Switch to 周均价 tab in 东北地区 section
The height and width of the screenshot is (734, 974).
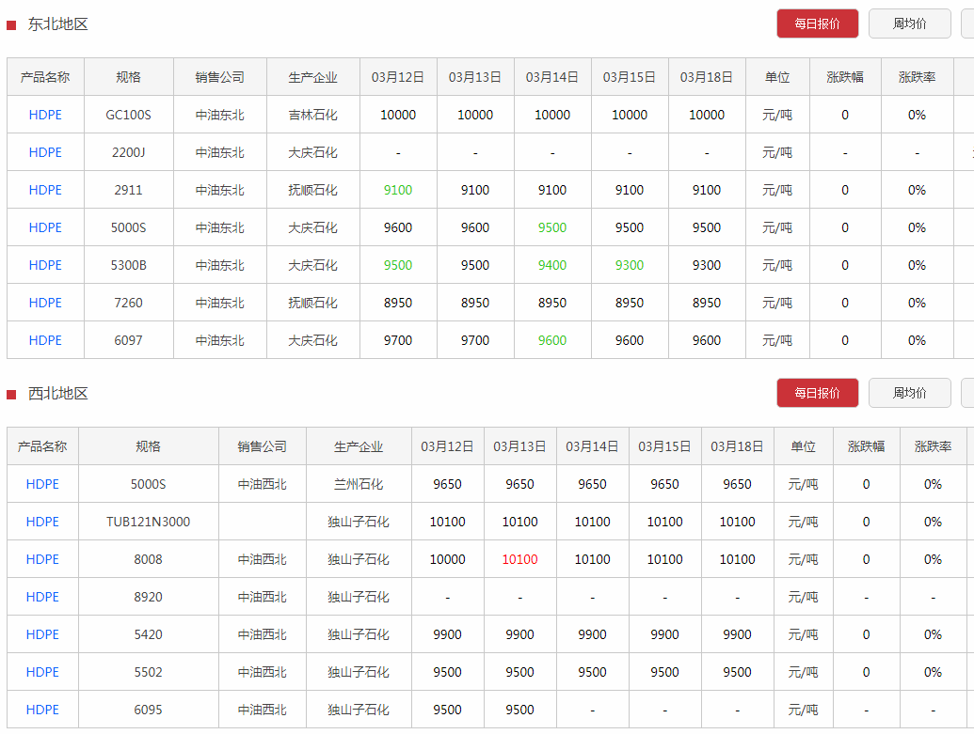coord(909,23)
